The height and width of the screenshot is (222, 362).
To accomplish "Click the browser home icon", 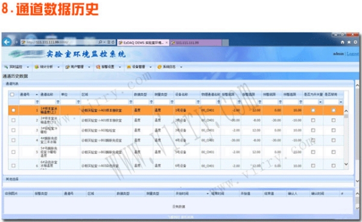I will [343, 42].
